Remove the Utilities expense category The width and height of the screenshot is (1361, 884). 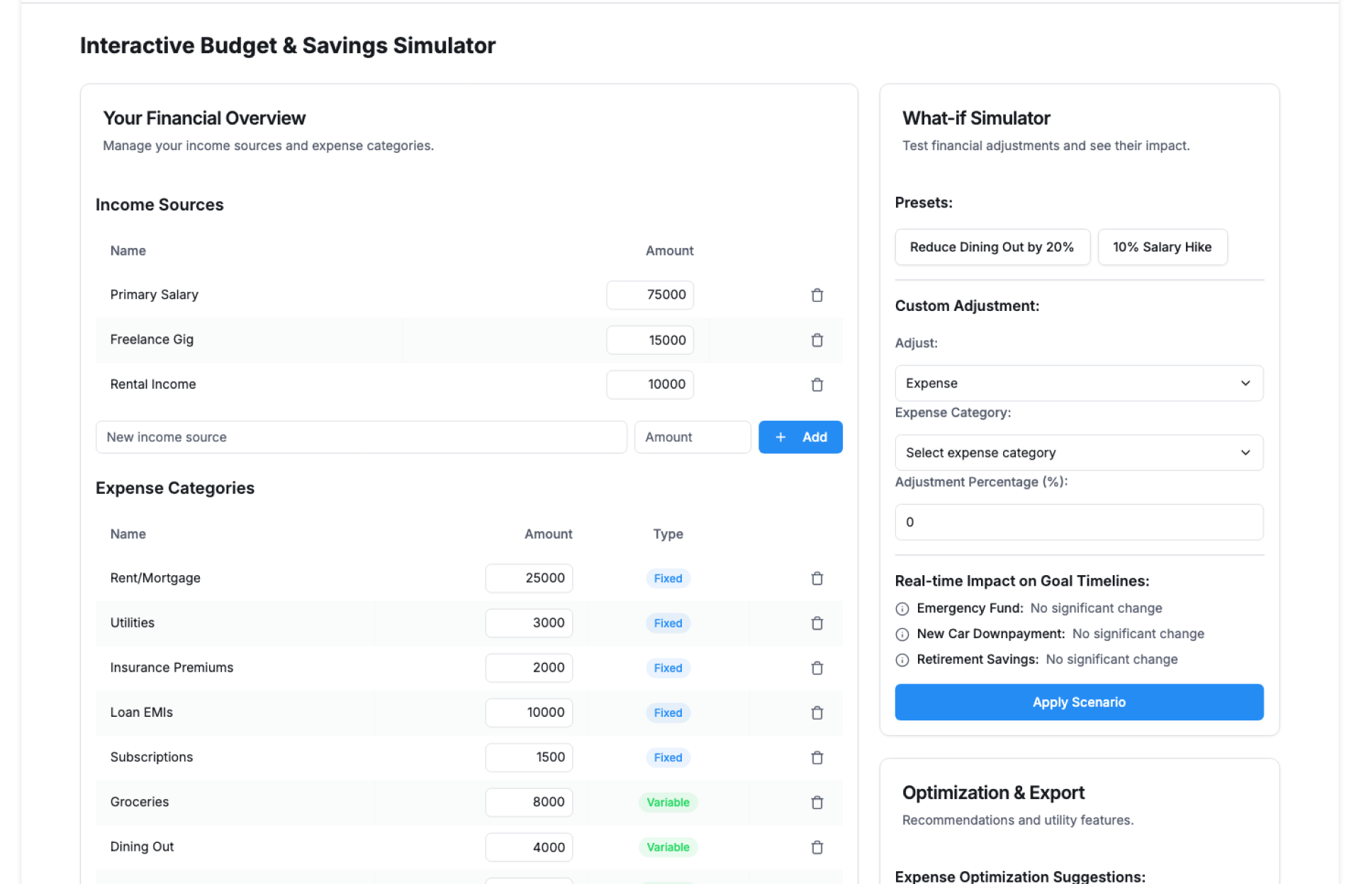coord(817,623)
